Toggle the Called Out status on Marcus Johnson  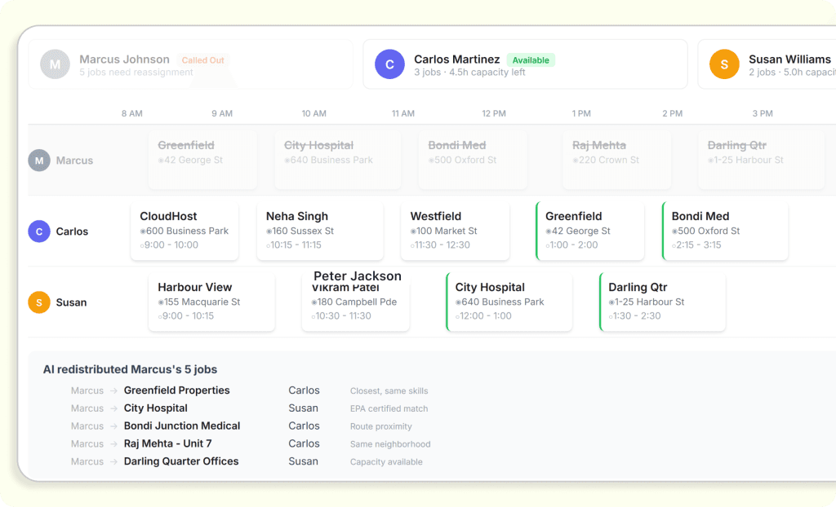(202, 60)
